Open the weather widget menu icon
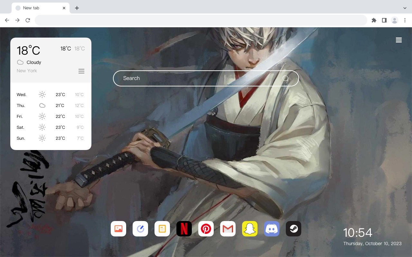The image size is (412, 257). (x=81, y=71)
